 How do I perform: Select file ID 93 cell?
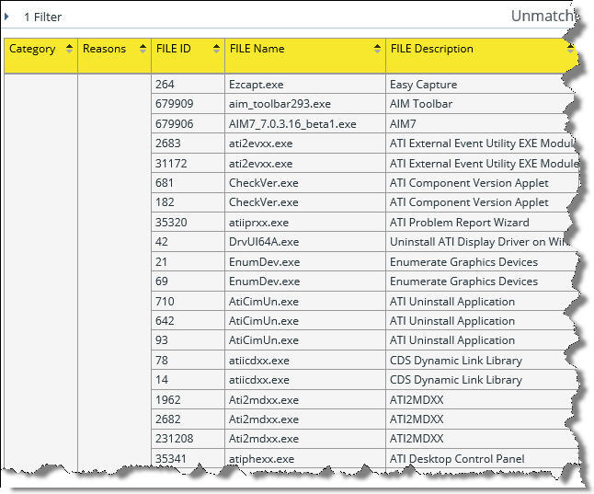188,340
